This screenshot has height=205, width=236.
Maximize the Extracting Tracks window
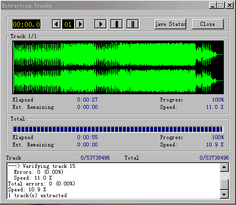[221, 5]
